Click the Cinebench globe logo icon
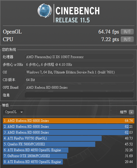The image size is (137, 168). (45, 11)
